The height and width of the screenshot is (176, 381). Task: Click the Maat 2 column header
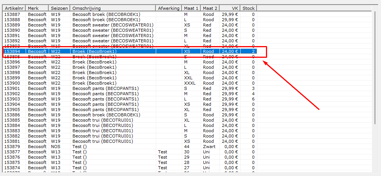click(210, 9)
